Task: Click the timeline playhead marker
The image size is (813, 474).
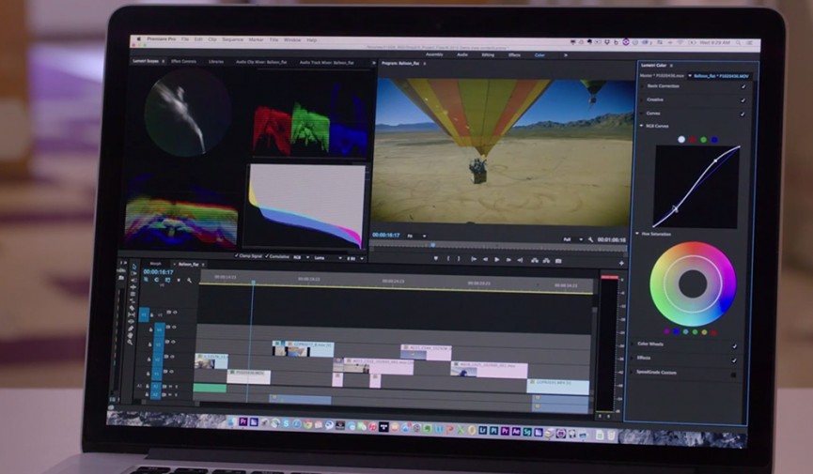Action: 253,283
